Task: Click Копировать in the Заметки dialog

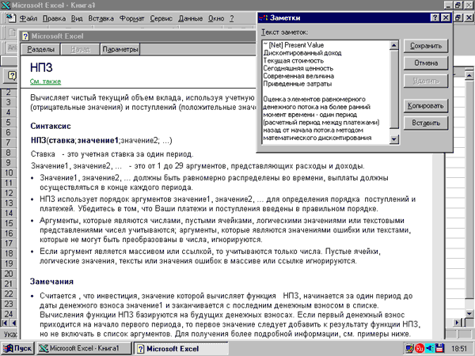Action: click(426, 106)
